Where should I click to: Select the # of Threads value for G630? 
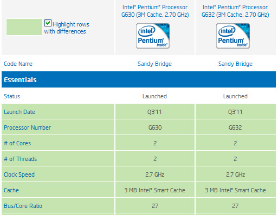[x=155, y=159]
